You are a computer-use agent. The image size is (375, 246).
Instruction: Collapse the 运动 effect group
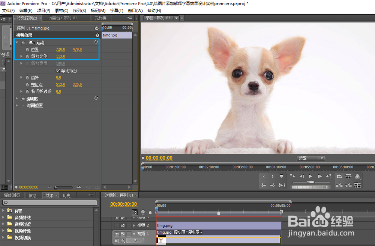click(17, 42)
